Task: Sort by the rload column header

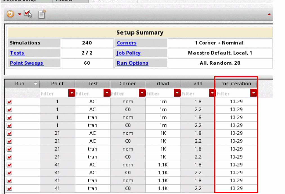Action: click(x=163, y=84)
